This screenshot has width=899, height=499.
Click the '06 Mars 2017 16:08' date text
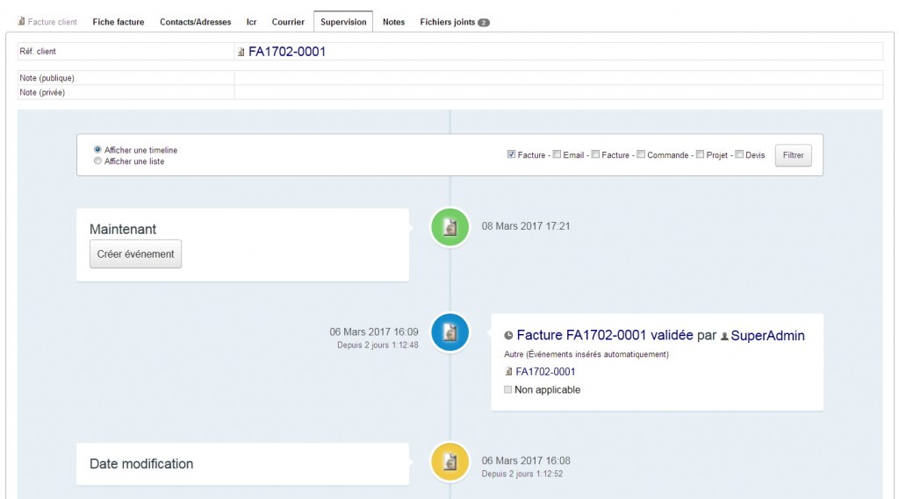[526, 460]
